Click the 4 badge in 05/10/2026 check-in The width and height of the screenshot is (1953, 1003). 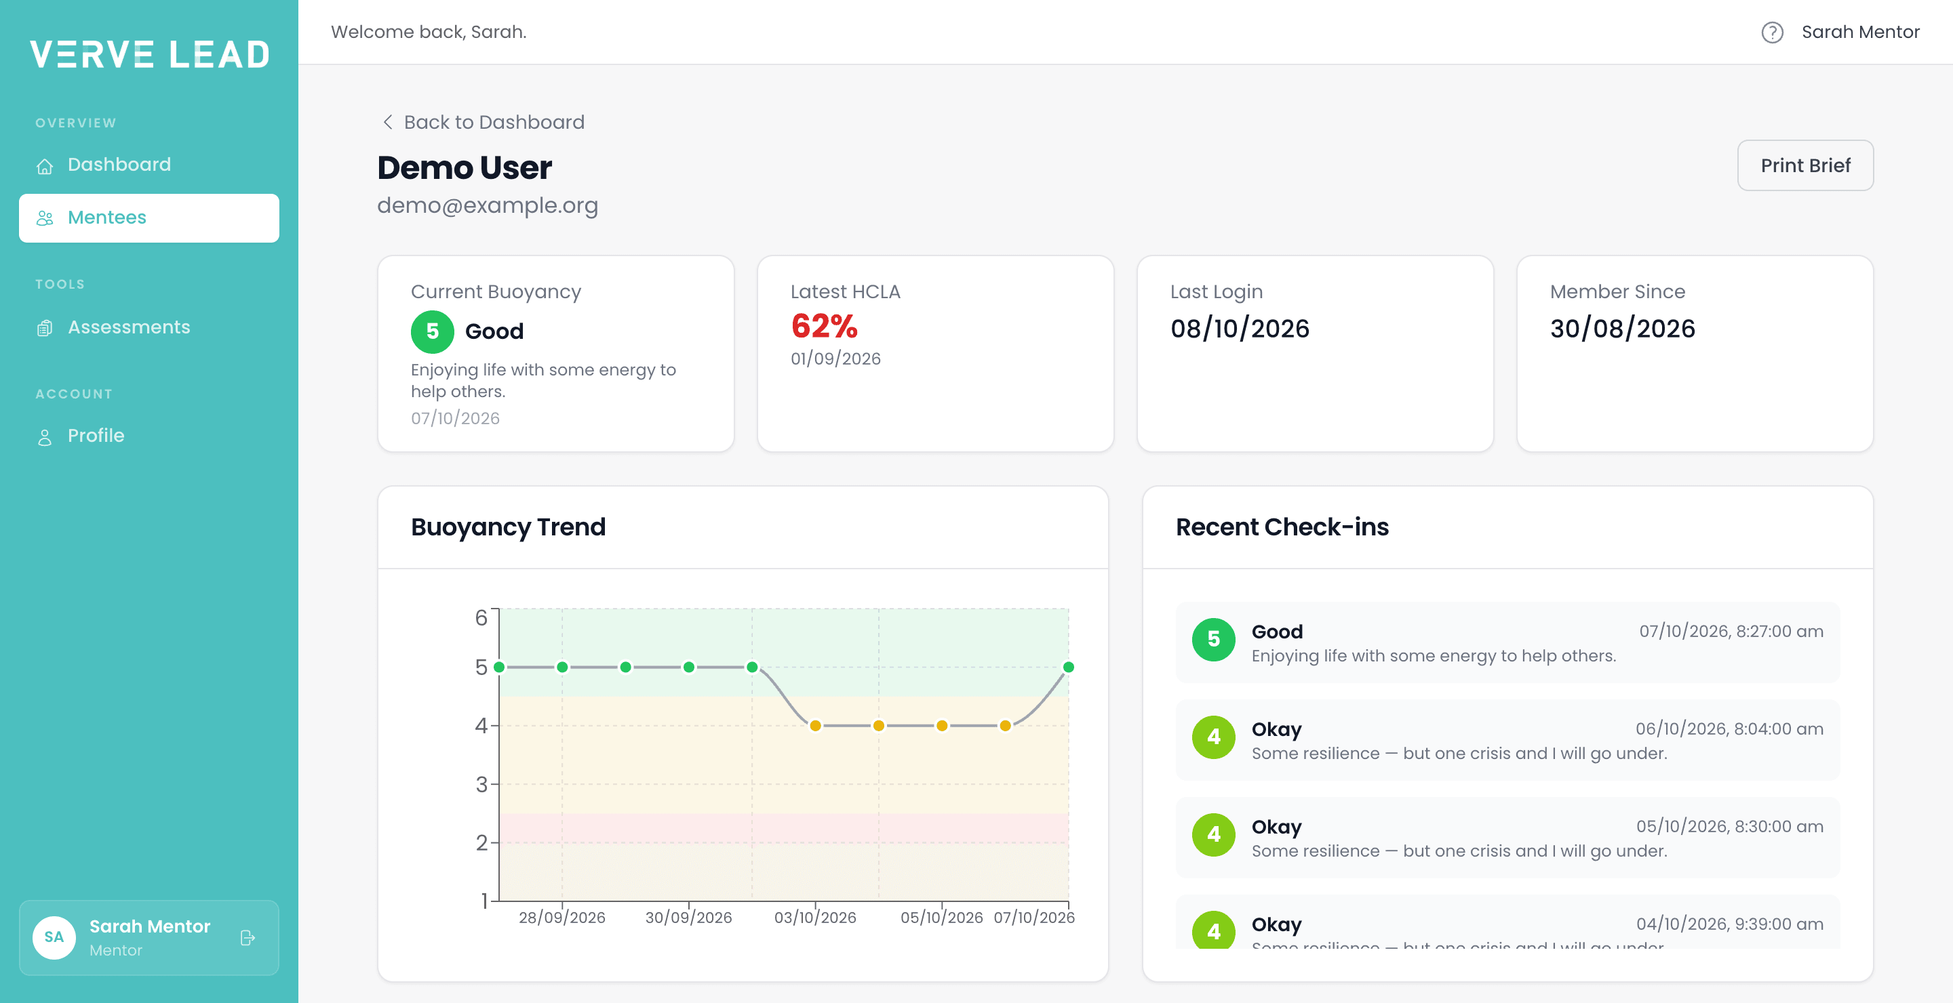[1213, 835]
